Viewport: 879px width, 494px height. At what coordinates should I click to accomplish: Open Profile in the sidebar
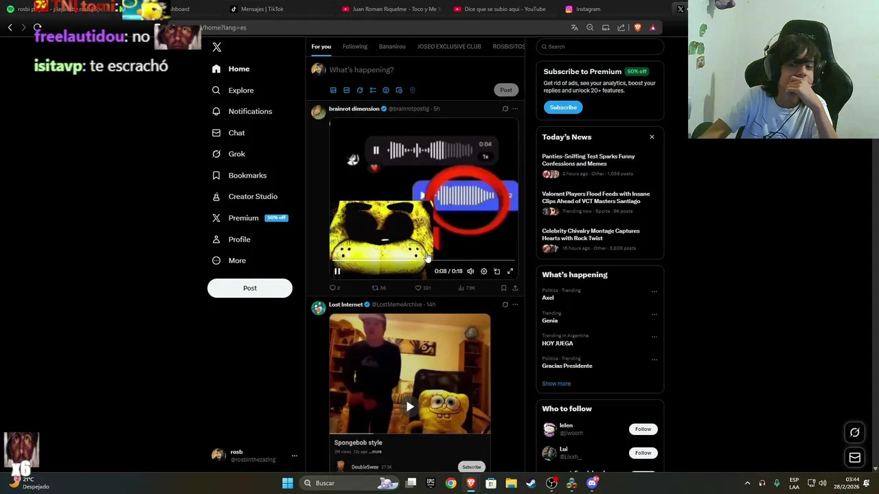(x=231, y=239)
